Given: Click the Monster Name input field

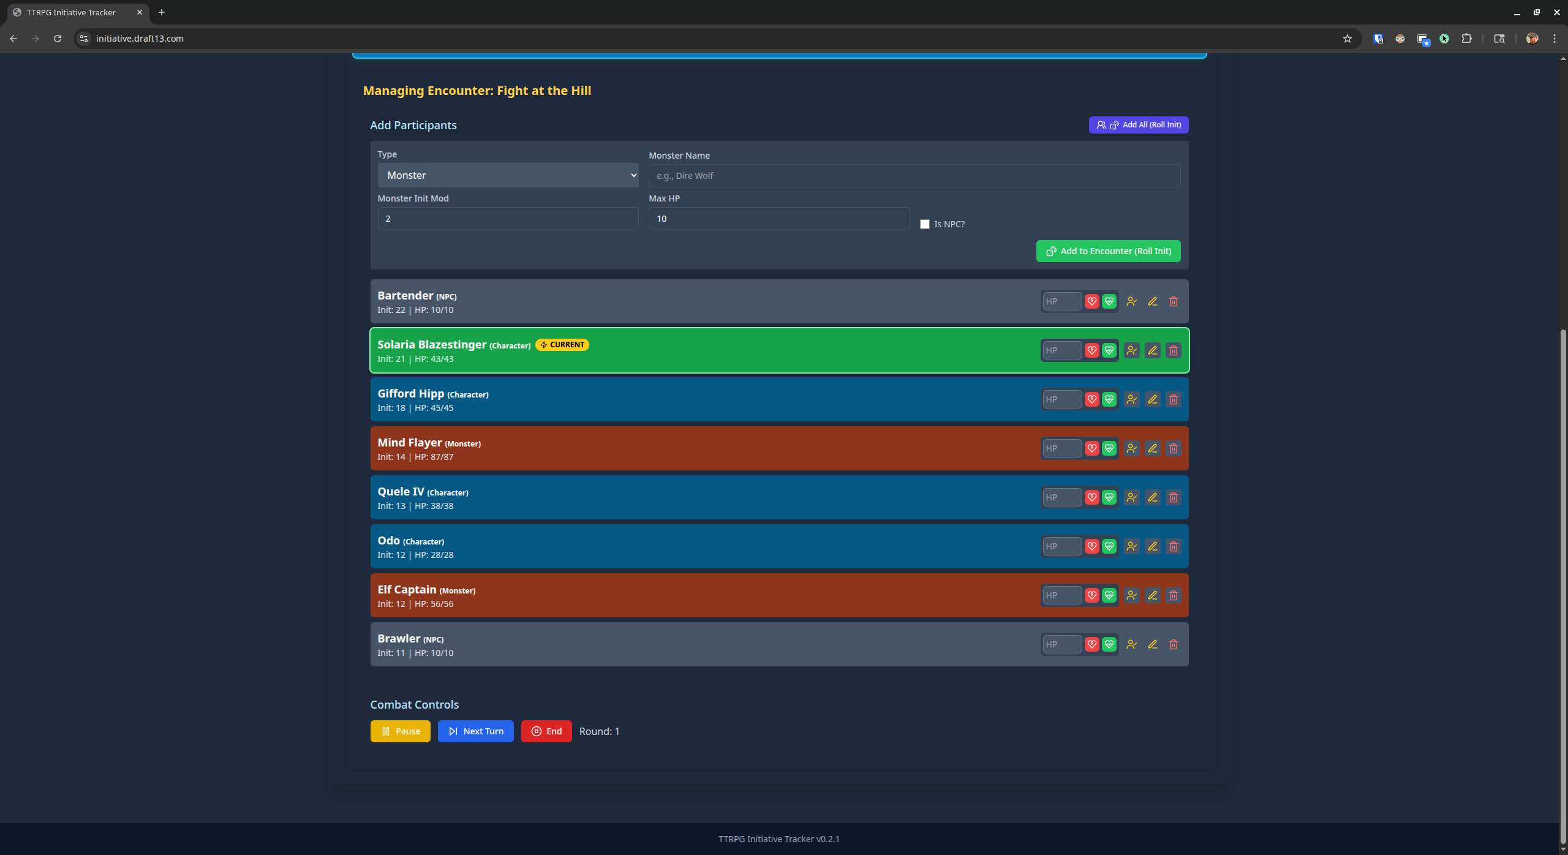Looking at the screenshot, I should pos(914,176).
